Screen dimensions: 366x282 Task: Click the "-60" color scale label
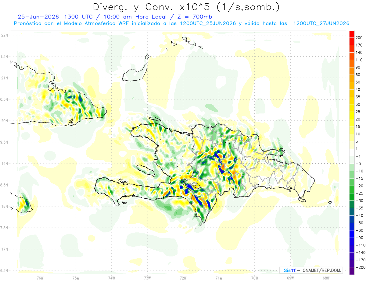pyautogui.click(x=360, y=230)
